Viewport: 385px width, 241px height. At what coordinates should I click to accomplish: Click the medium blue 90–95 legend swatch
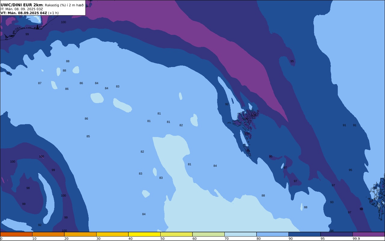304,234
